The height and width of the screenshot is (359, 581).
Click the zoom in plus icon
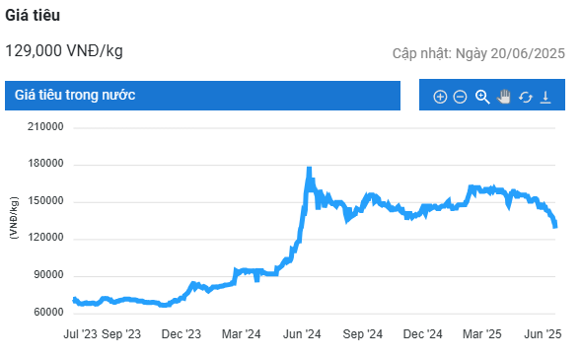pos(440,97)
